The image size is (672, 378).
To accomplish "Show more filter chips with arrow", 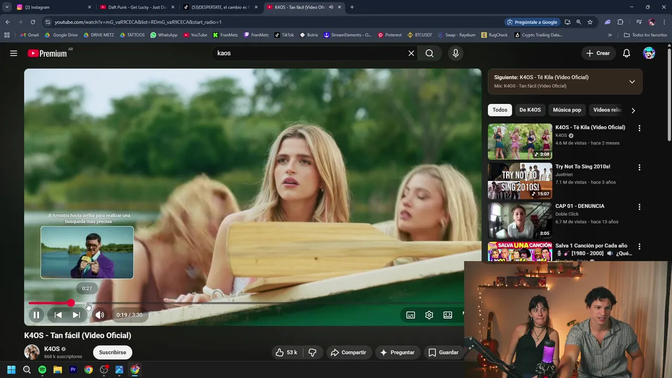I will click(633, 110).
